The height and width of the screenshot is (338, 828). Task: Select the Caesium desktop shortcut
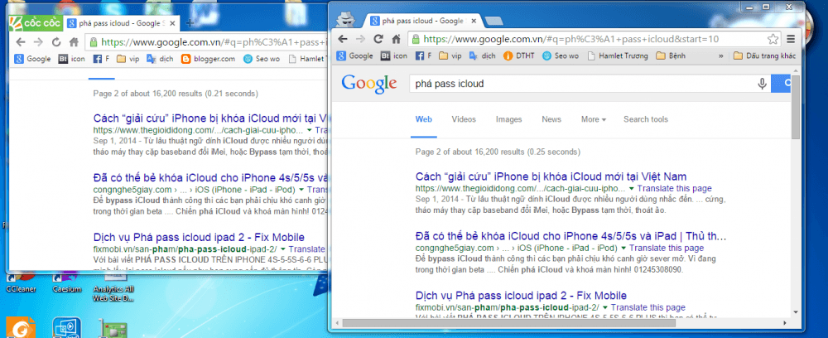tap(67, 282)
